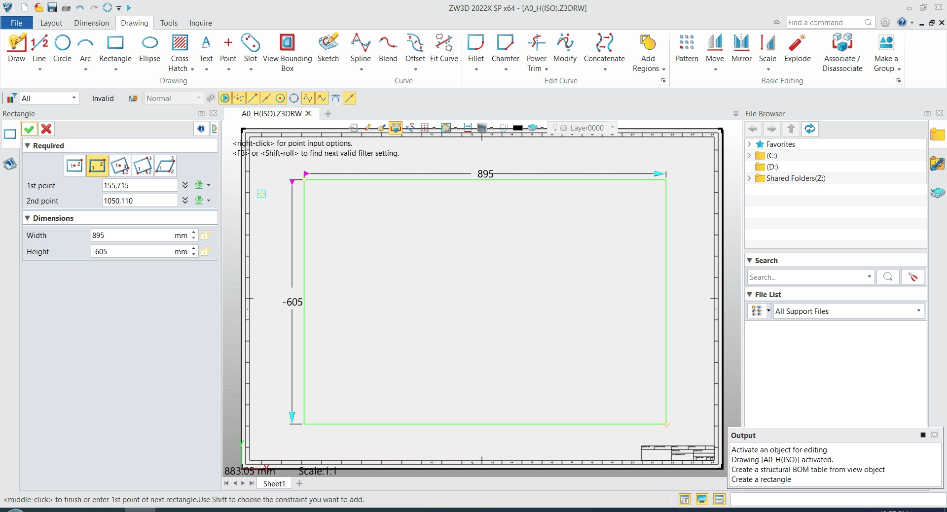This screenshot has height=512, width=947.
Task: Run search with the magnifier button
Action: [x=888, y=277]
